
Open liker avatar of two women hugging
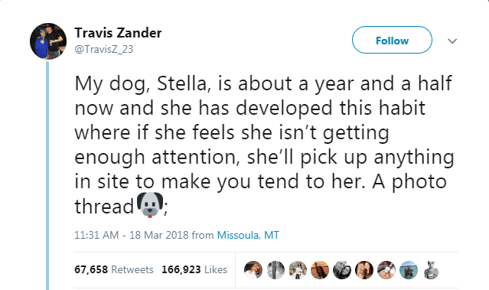pos(364,270)
